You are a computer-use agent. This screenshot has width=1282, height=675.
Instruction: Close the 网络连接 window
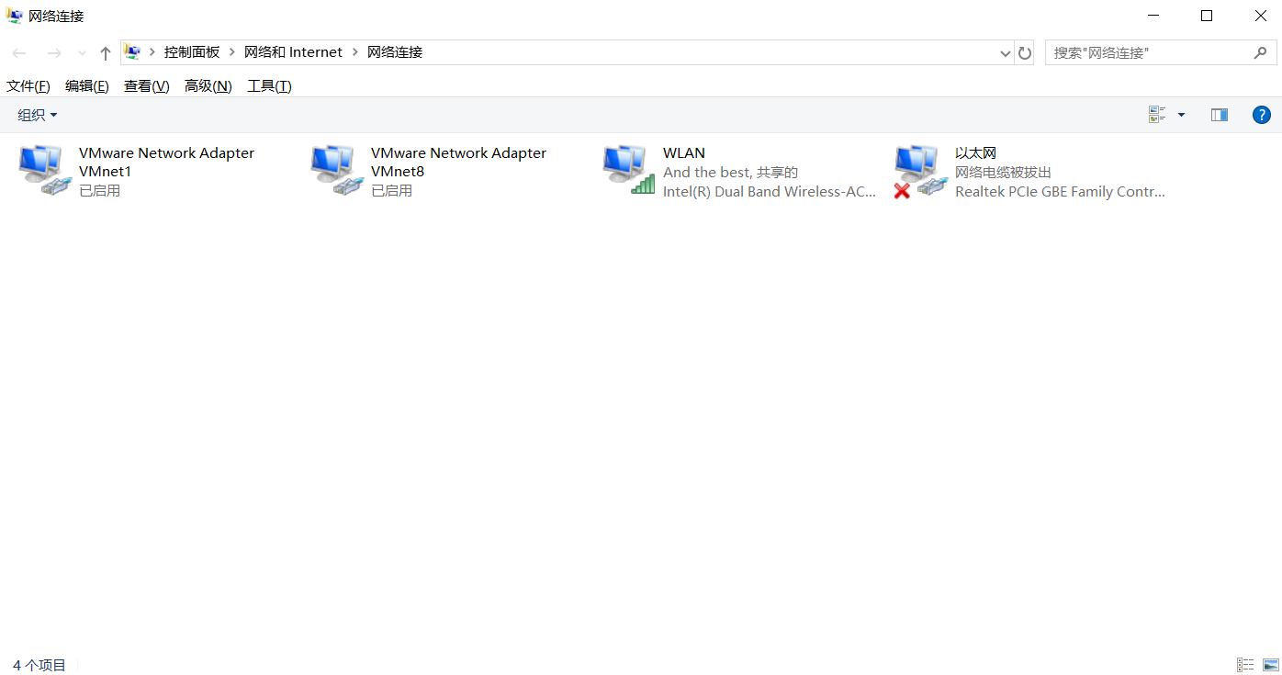coord(1260,16)
